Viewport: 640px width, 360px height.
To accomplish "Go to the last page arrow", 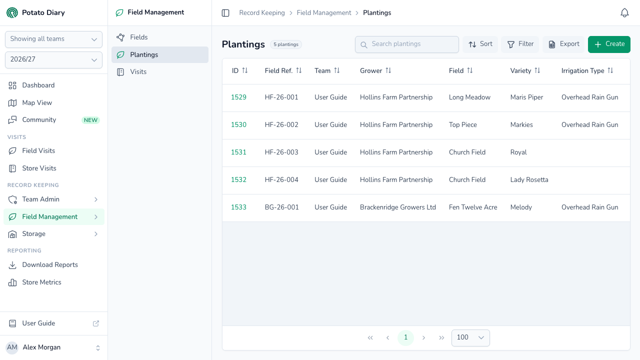I will [x=441, y=338].
